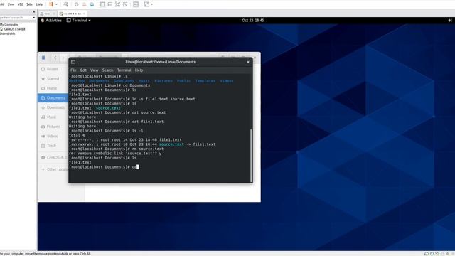This screenshot has height=256, width=455.
Task: Click the 'remove symbolic link' prompt line
Action: tap(115, 154)
